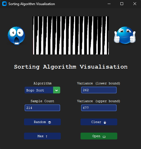
Task: Click the thumbs-up blue emoji image
Action: pyautogui.click(x=125, y=35)
